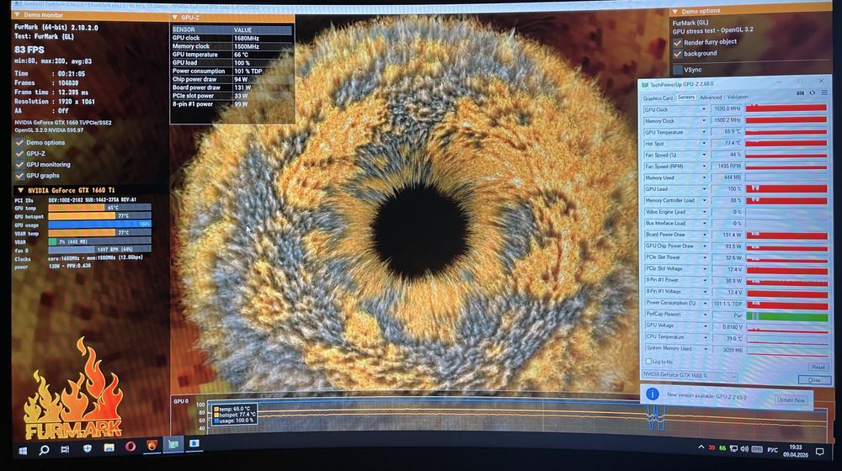
Task: Toggle the GPU monitoring checkbox
Action: coord(20,165)
